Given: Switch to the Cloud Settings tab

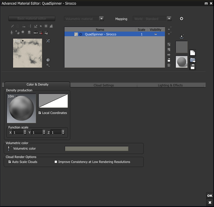Looking at the screenshot, I should pos(104,85).
